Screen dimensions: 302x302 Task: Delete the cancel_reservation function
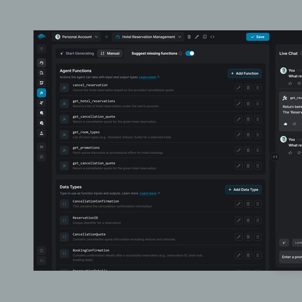[248, 88]
